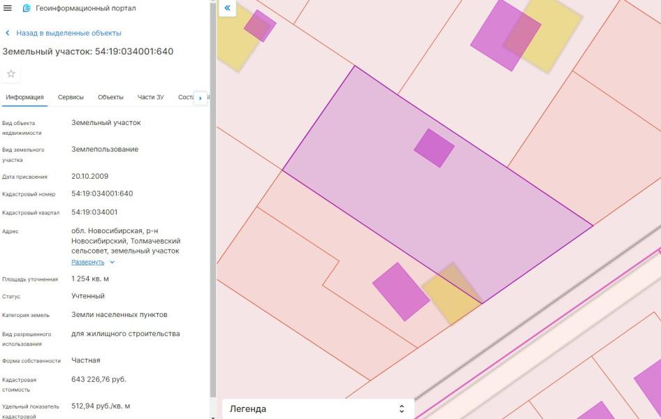The image size is (661, 419).
Task: Select the Части ЗУ tab
Action: click(x=150, y=97)
